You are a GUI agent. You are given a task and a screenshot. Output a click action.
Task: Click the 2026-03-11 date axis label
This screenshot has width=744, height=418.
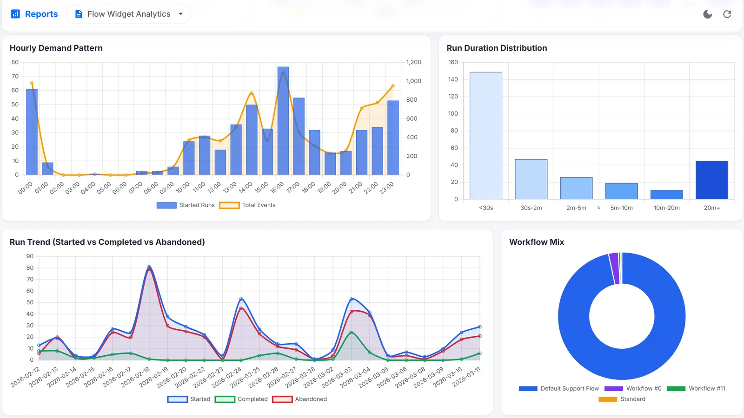point(466,377)
